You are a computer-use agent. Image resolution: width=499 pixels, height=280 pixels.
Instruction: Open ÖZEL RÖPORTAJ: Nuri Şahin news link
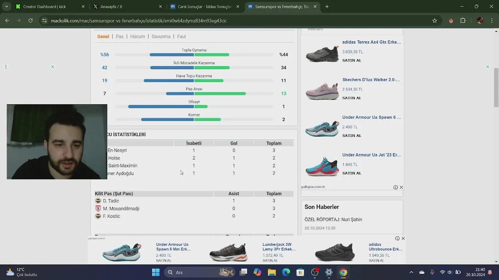[x=333, y=220]
